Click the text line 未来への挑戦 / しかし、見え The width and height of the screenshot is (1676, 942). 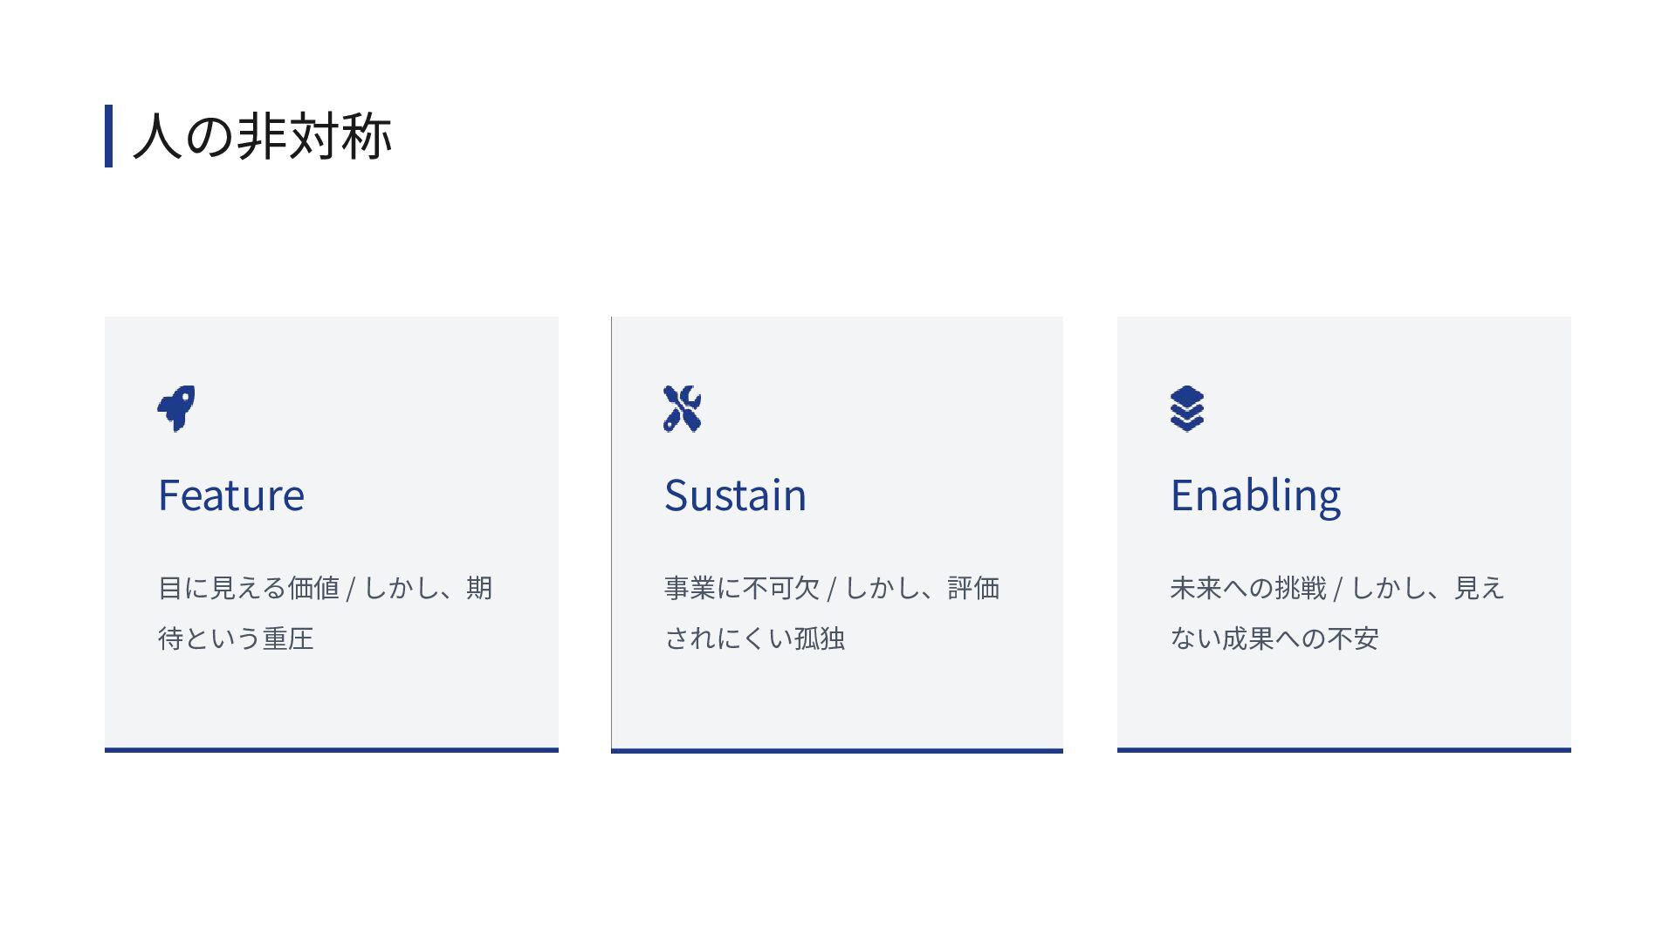click(x=1337, y=588)
